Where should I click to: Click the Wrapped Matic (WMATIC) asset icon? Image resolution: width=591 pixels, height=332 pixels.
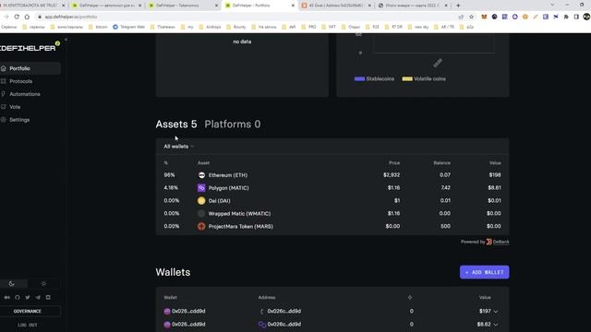pos(201,213)
